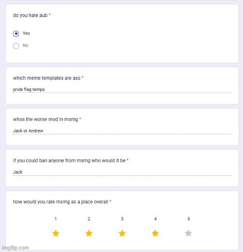This screenshot has width=243, height=252.
Task: Select the first star rating
Action: tap(56, 233)
